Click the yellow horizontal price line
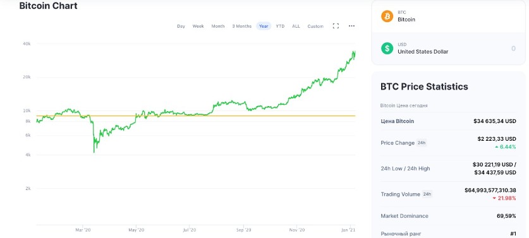Viewport: 529px width, 238px height. click(x=196, y=116)
